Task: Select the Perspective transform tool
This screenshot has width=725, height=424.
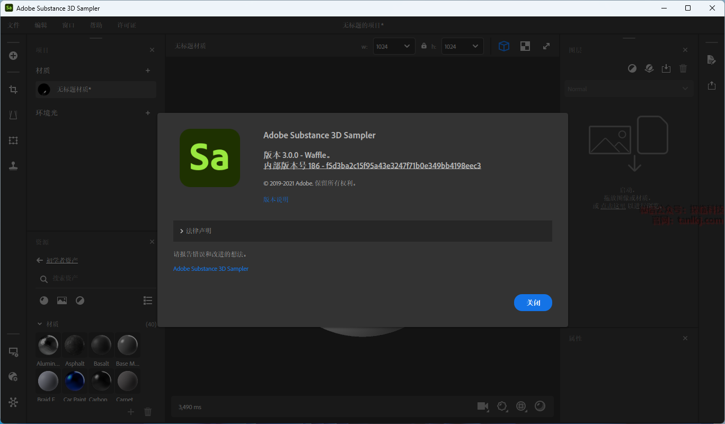Action: click(13, 115)
